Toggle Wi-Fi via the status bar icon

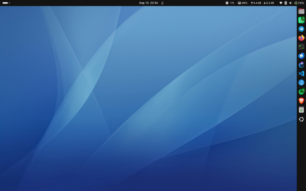click(281, 3)
